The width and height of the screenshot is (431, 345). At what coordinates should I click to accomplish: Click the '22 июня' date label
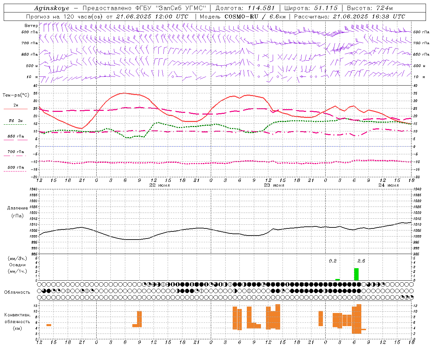(160, 185)
